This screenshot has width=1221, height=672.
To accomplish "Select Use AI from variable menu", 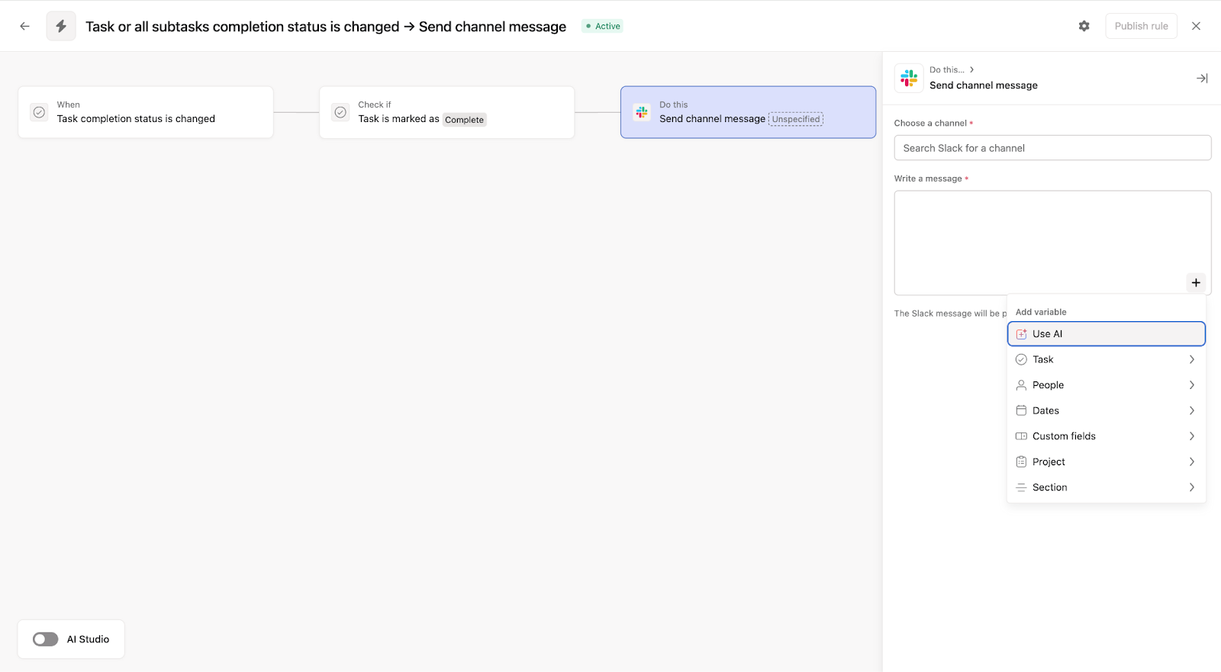I will [1106, 334].
